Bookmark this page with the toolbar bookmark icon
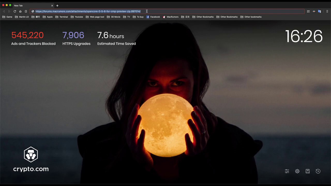Image resolution: width=331 pixels, height=186 pixels. pyautogui.click(x=26, y=11)
